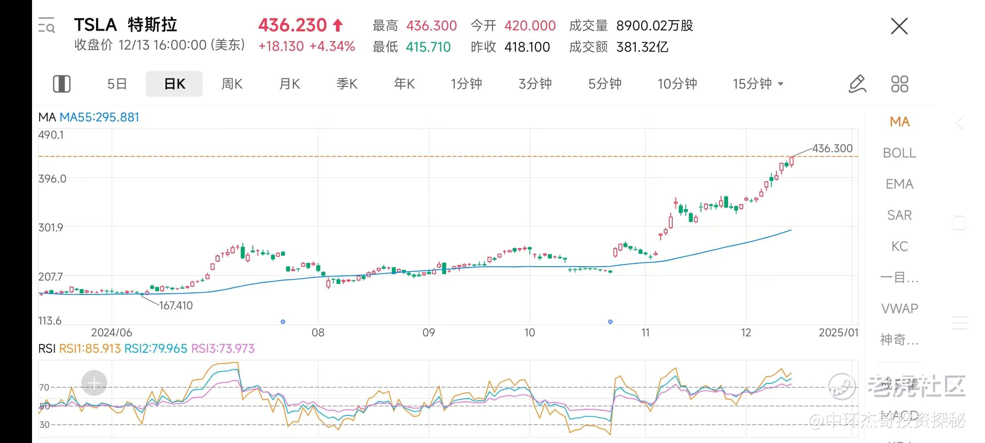Open the stock search list icon
The image size is (985, 443).
[46, 25]
